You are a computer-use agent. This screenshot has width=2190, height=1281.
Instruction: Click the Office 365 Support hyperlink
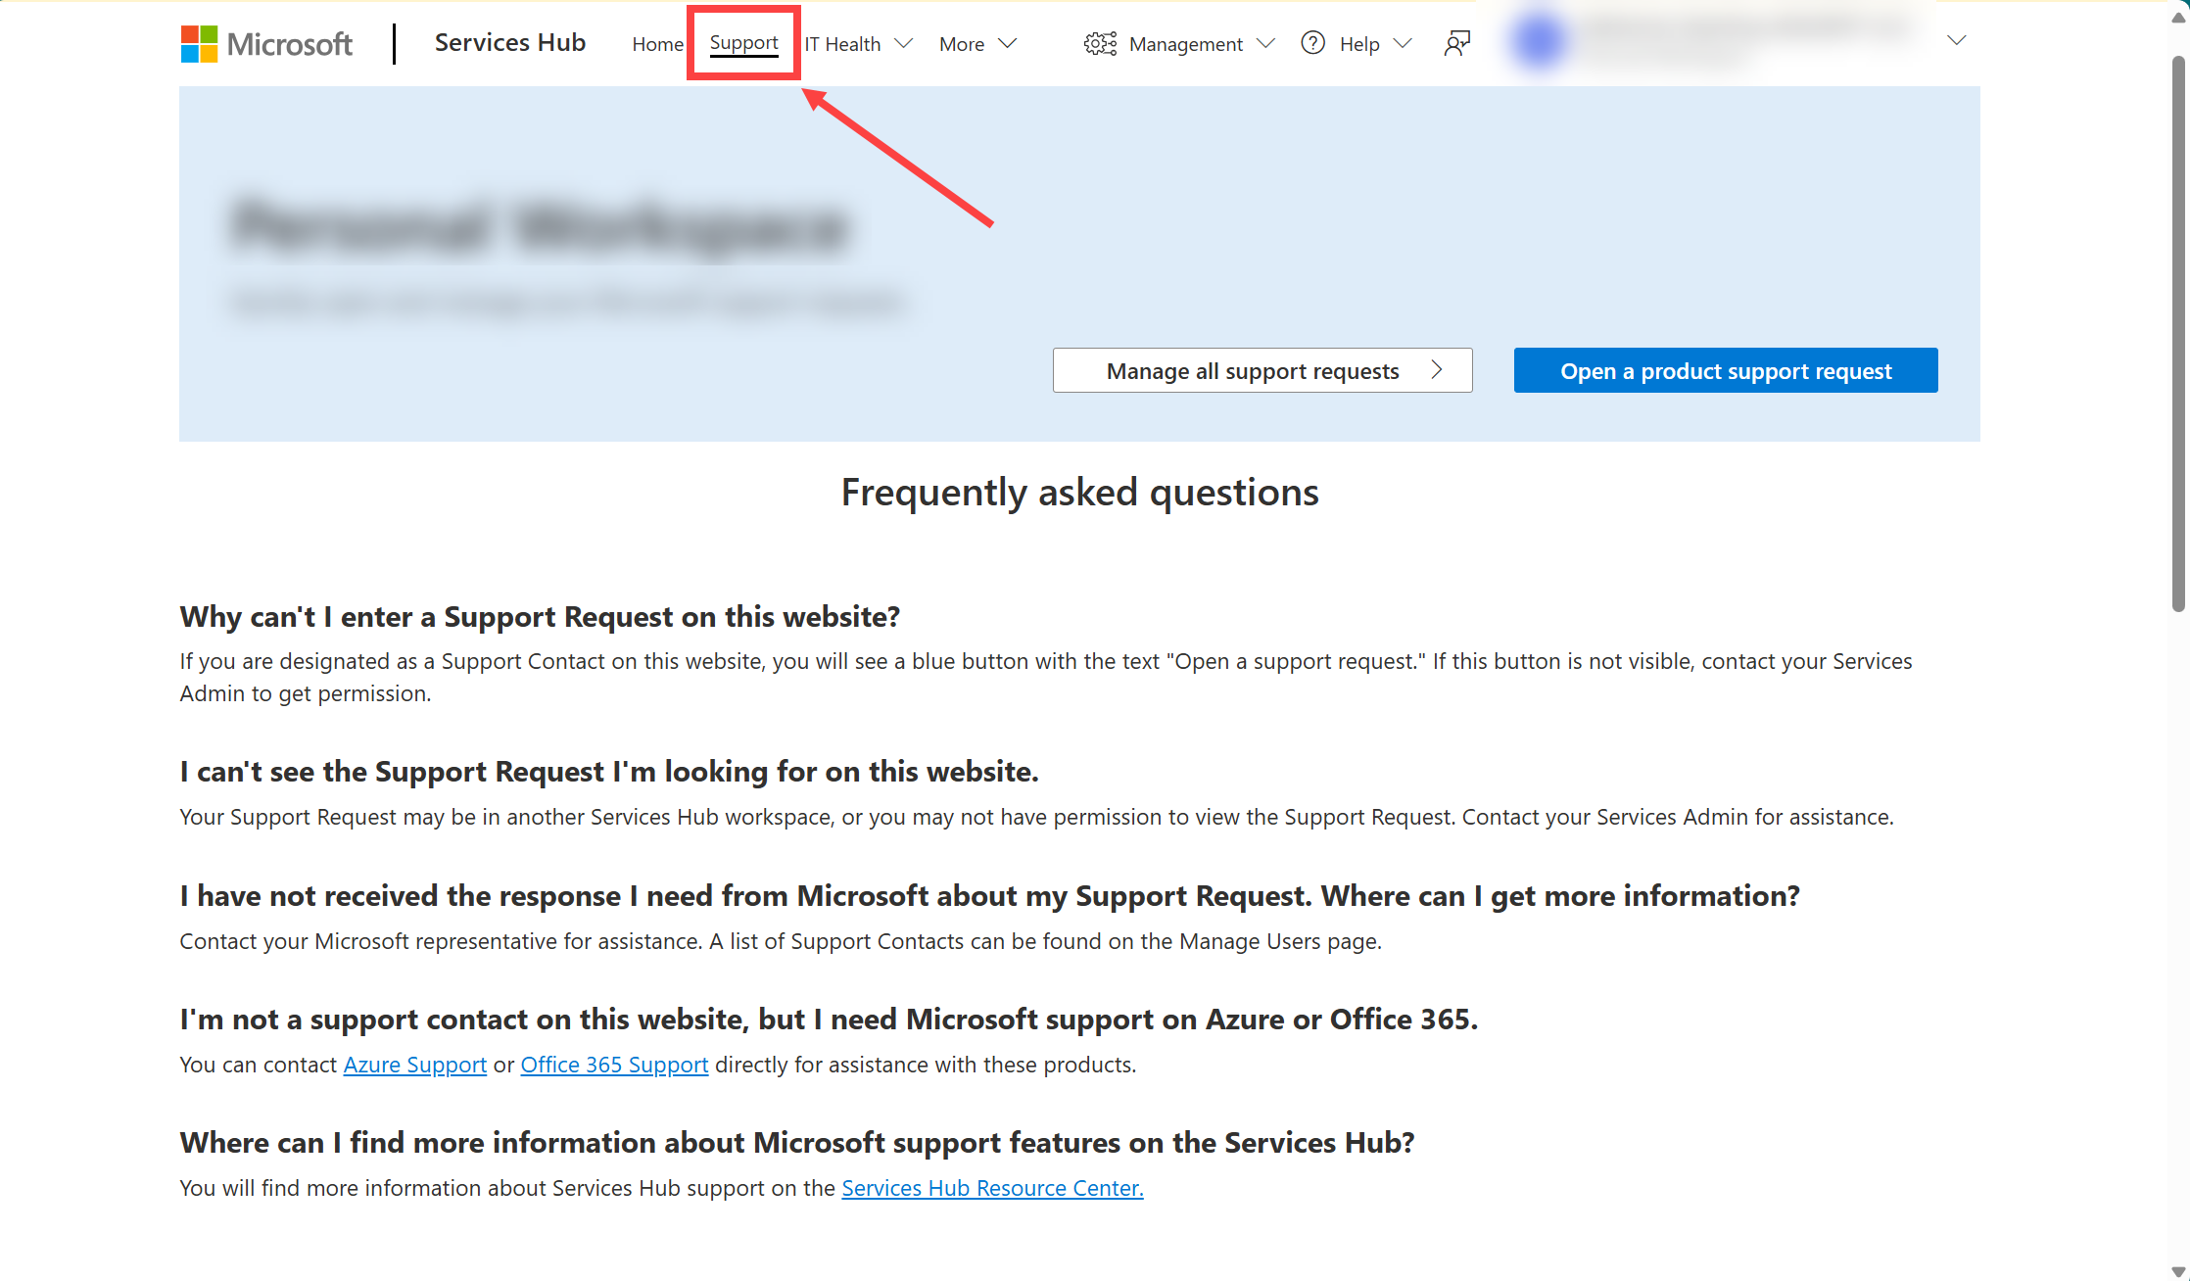(x=613, y=1065)
